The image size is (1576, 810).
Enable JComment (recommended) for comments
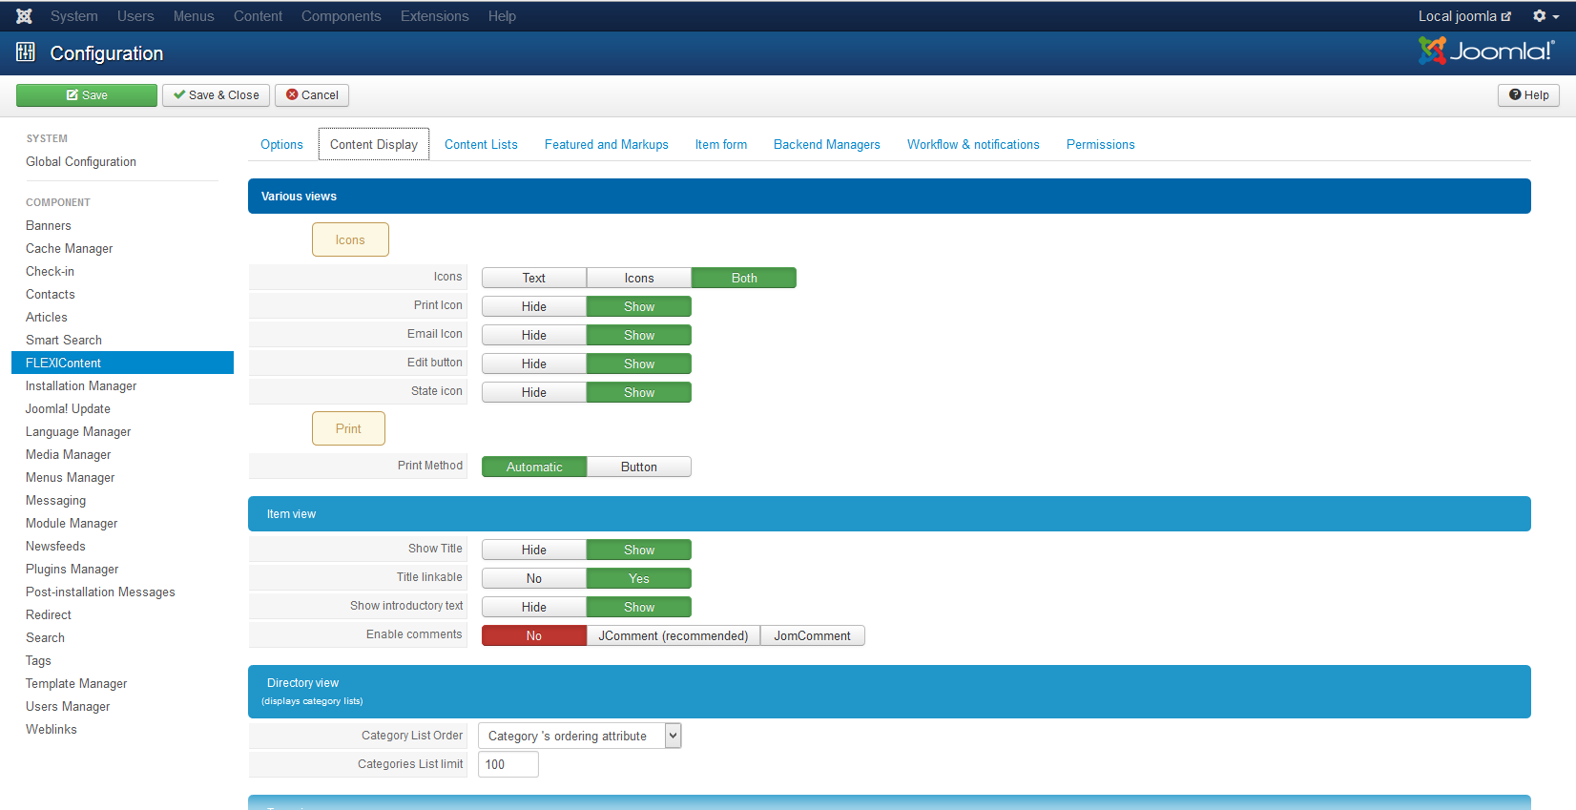click(673, 636)
